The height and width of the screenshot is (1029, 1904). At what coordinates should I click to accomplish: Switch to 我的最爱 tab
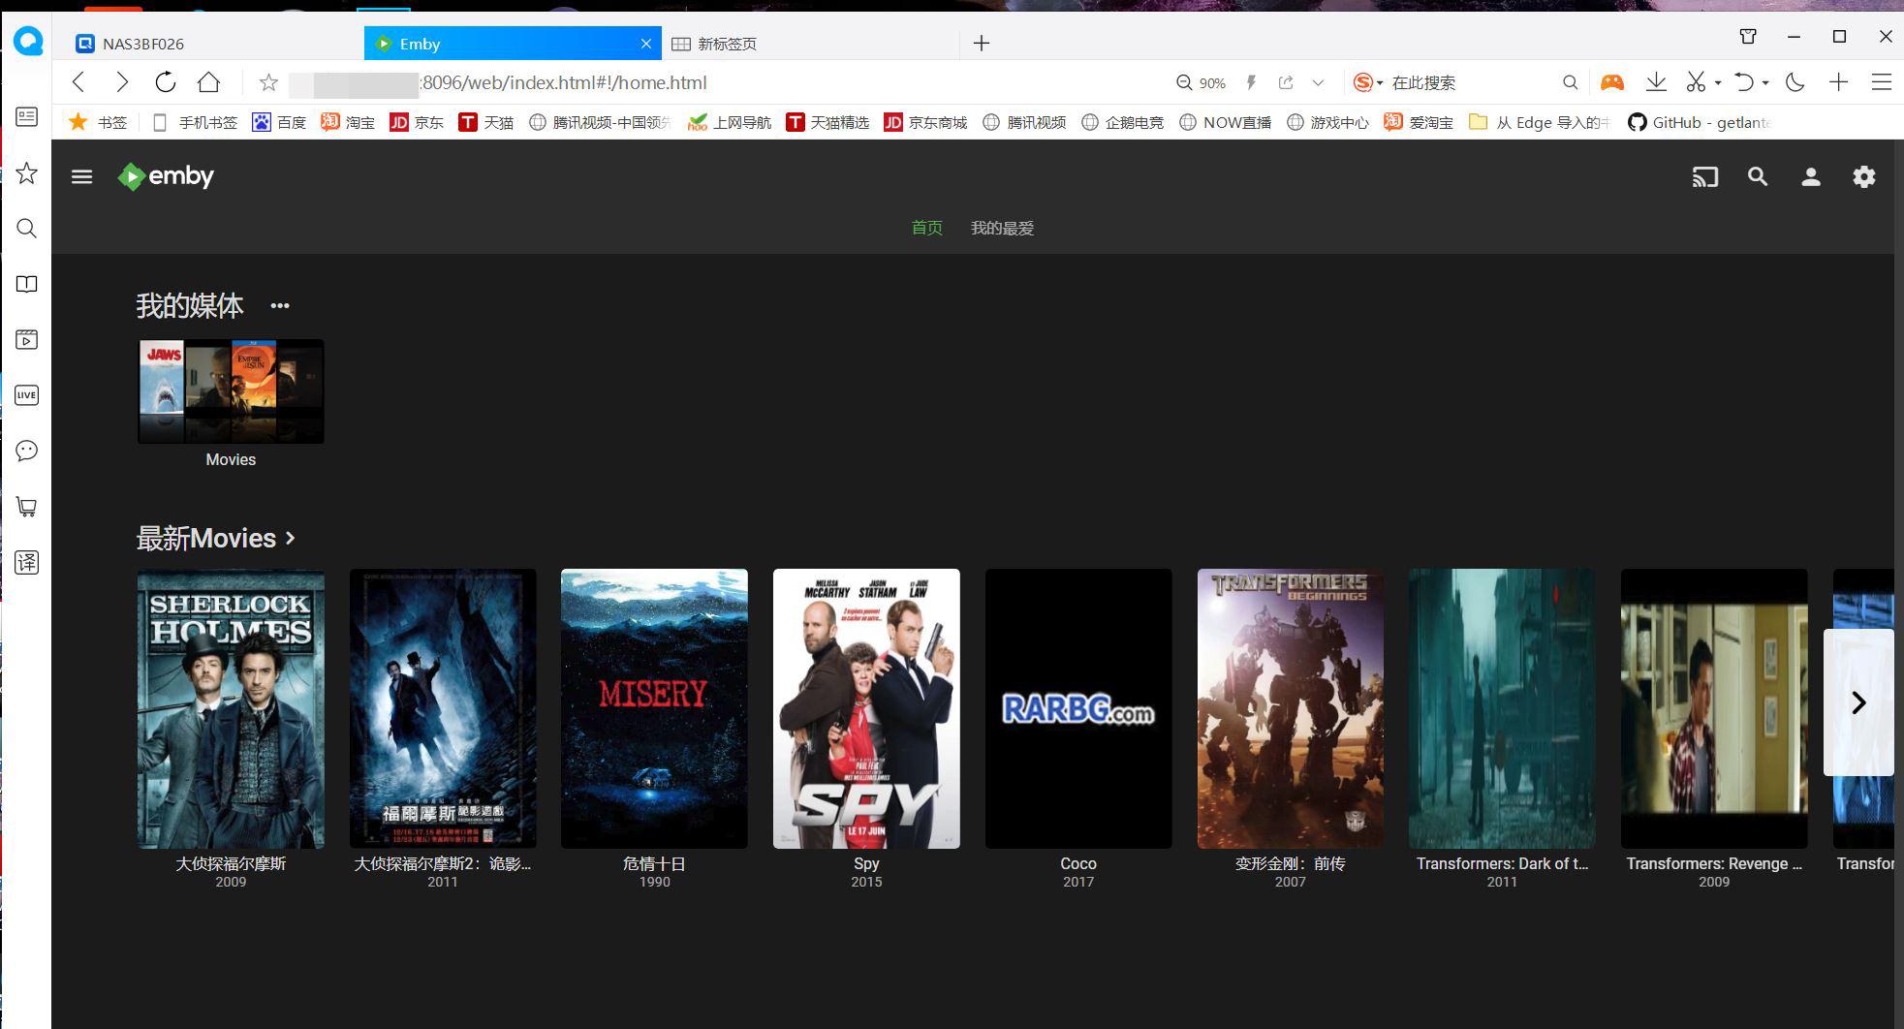(x=1002, y=229)
